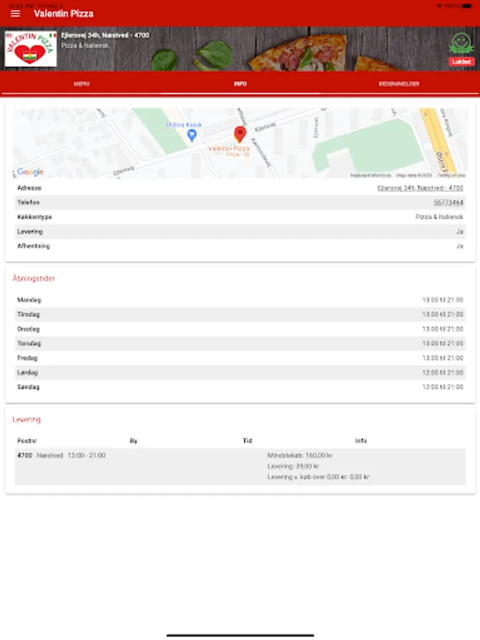
Task: Call the phone number 55773464
Action: click(448, 203)
